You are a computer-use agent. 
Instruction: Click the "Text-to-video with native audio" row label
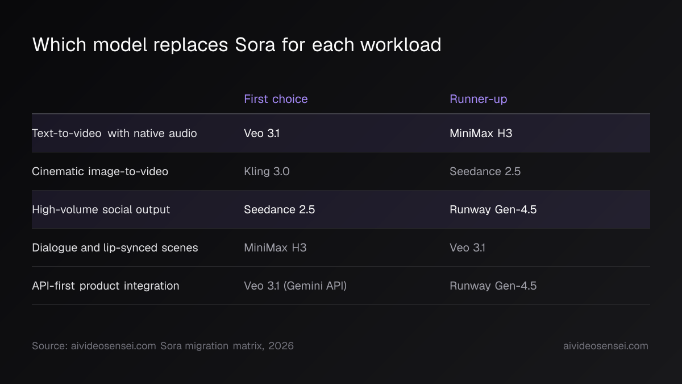114,133
